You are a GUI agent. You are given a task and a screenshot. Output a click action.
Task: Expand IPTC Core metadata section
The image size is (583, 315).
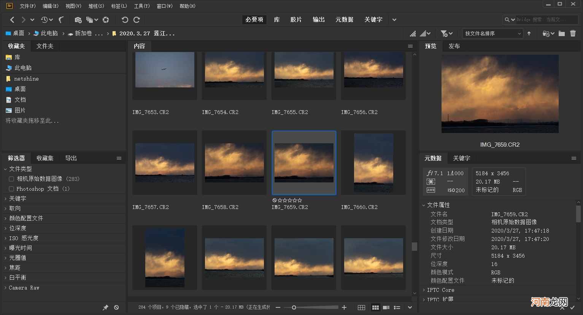(x=424, y=290)
